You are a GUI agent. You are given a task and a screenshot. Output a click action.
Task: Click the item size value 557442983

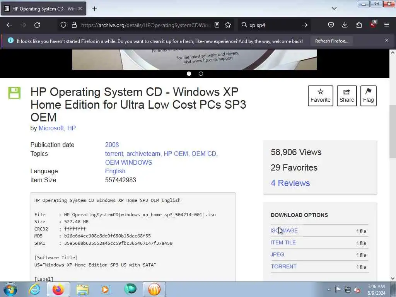point(121,180)
